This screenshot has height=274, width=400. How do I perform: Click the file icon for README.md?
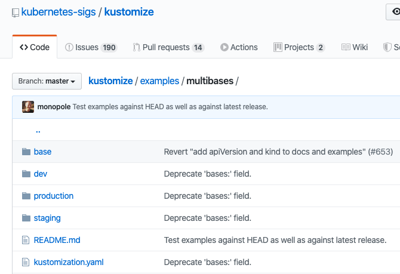(26, 240)
